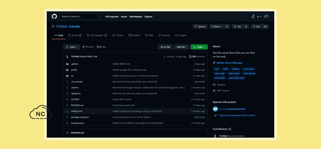Click the Sponsor heart button
The width and height of the screenshot is (321, 149).
pyautogui.click(x=200, y=26)
